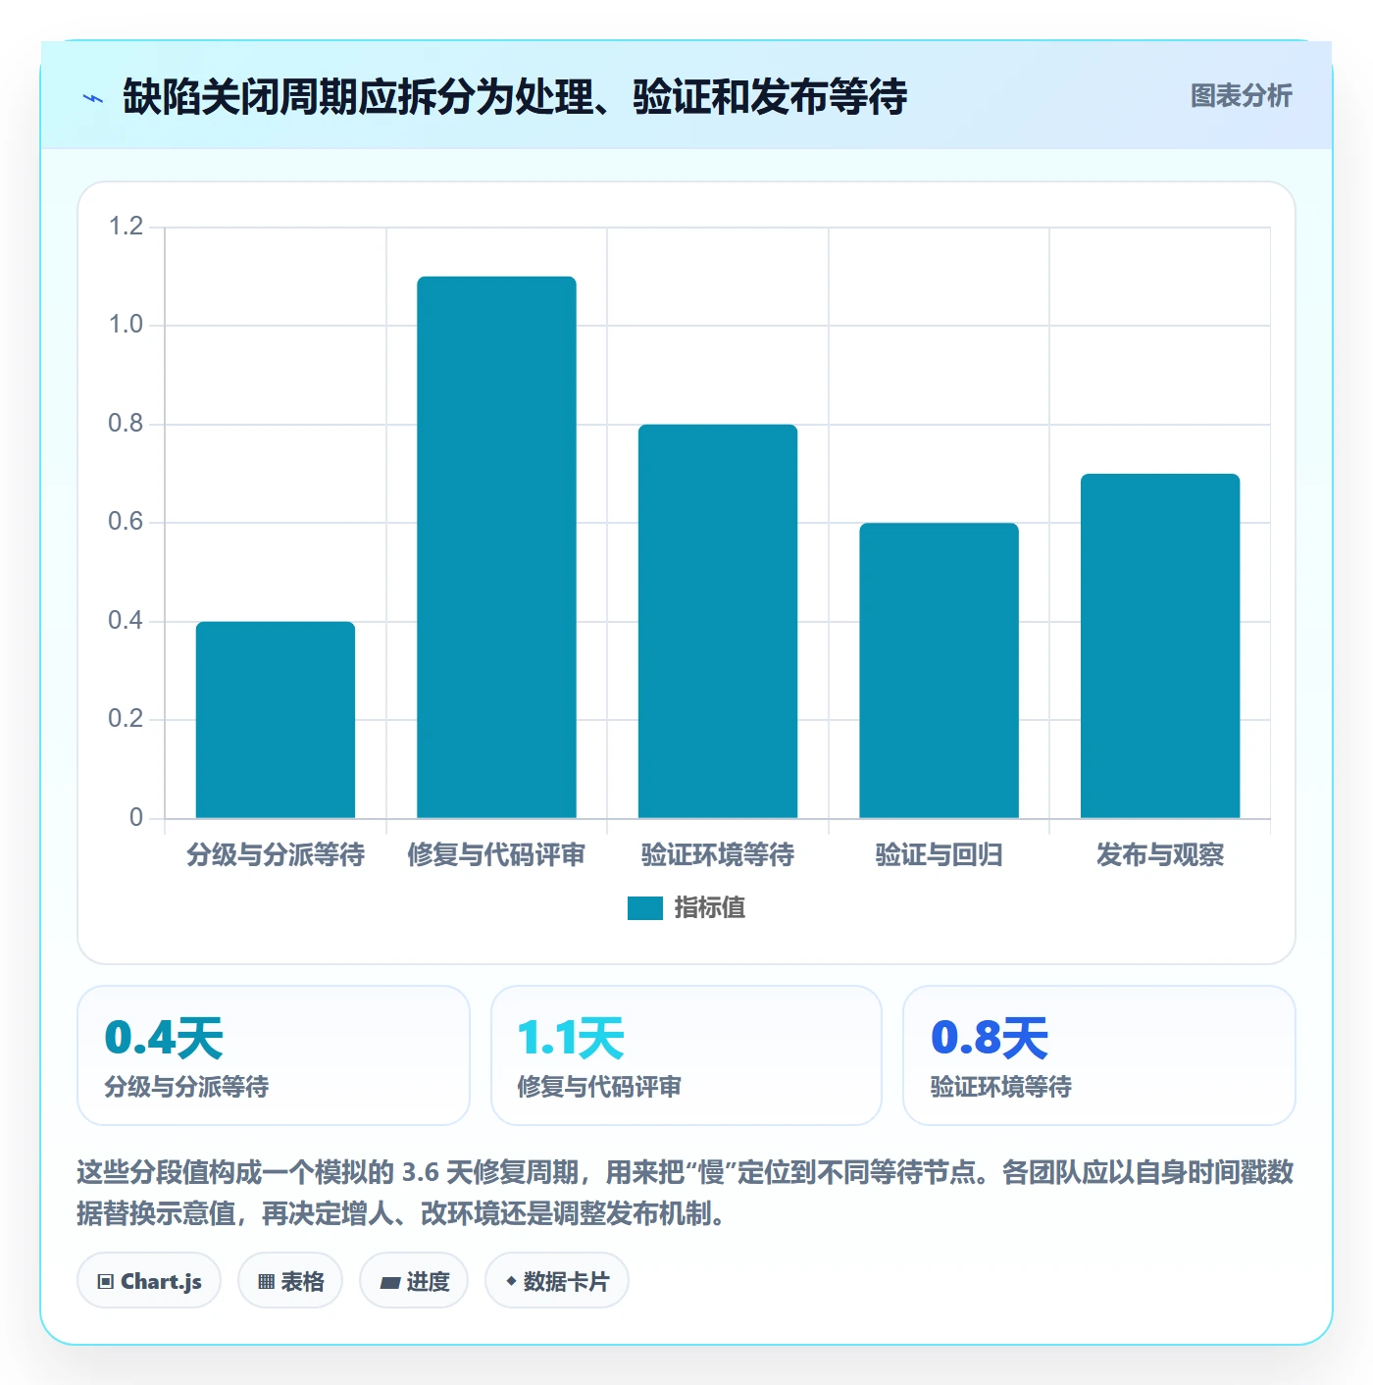Click the 数据卡片 tag chip
This screenshot has width=1373, height=1385.
click(557, 1281)
